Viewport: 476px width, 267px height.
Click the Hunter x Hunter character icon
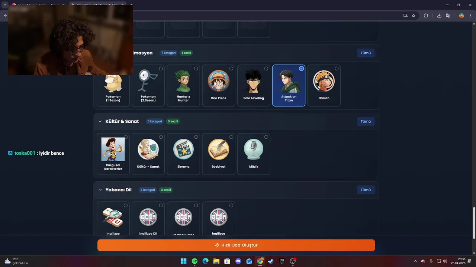[x=183, y=81]
